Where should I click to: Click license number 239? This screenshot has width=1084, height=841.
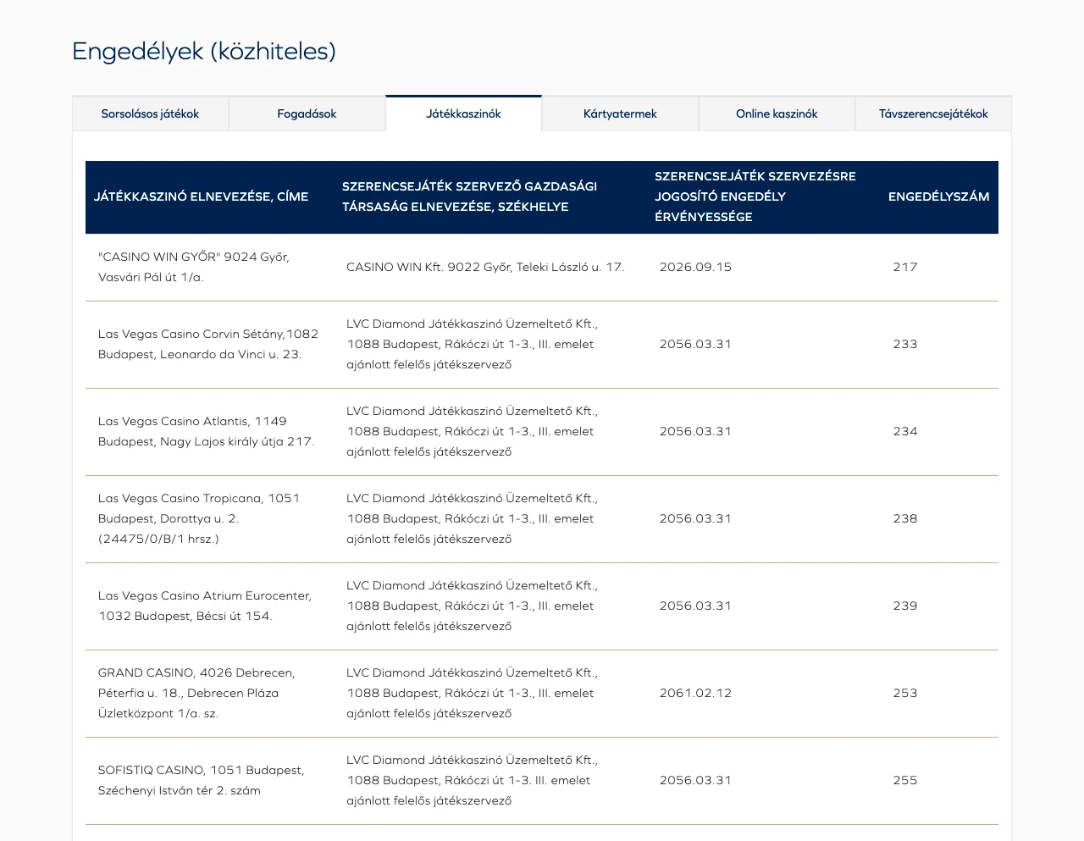pos(905,606)
